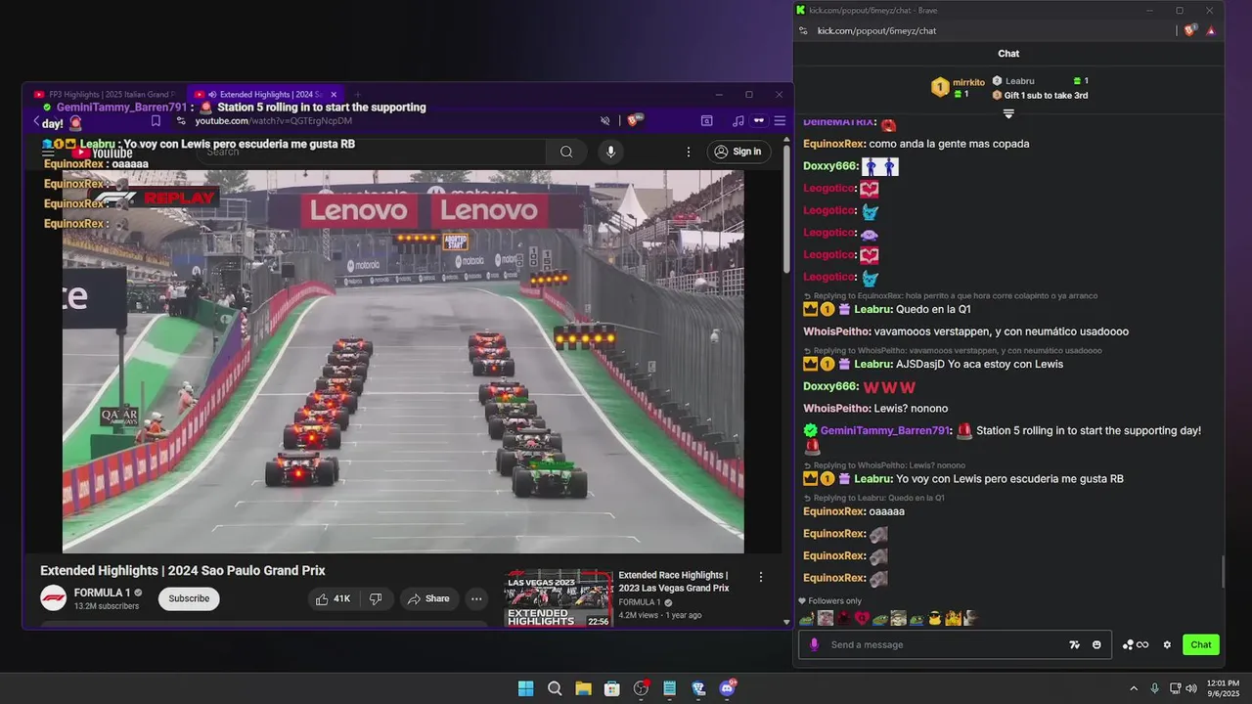Open channel points balance icon
Screen dimensions: 1252x704
tap(1135, 644)
